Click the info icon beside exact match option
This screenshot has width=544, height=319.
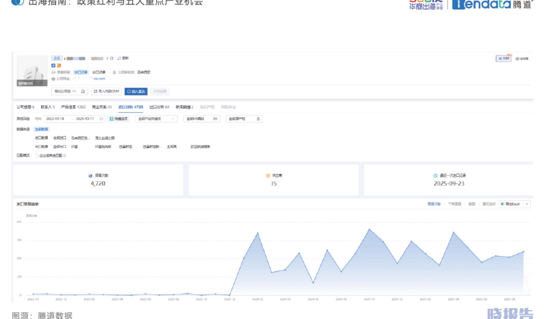click(x=64, y=155)
